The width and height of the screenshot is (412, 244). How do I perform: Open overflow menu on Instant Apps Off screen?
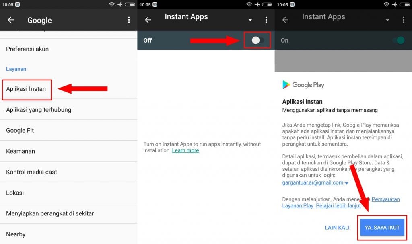click(266, 20)
